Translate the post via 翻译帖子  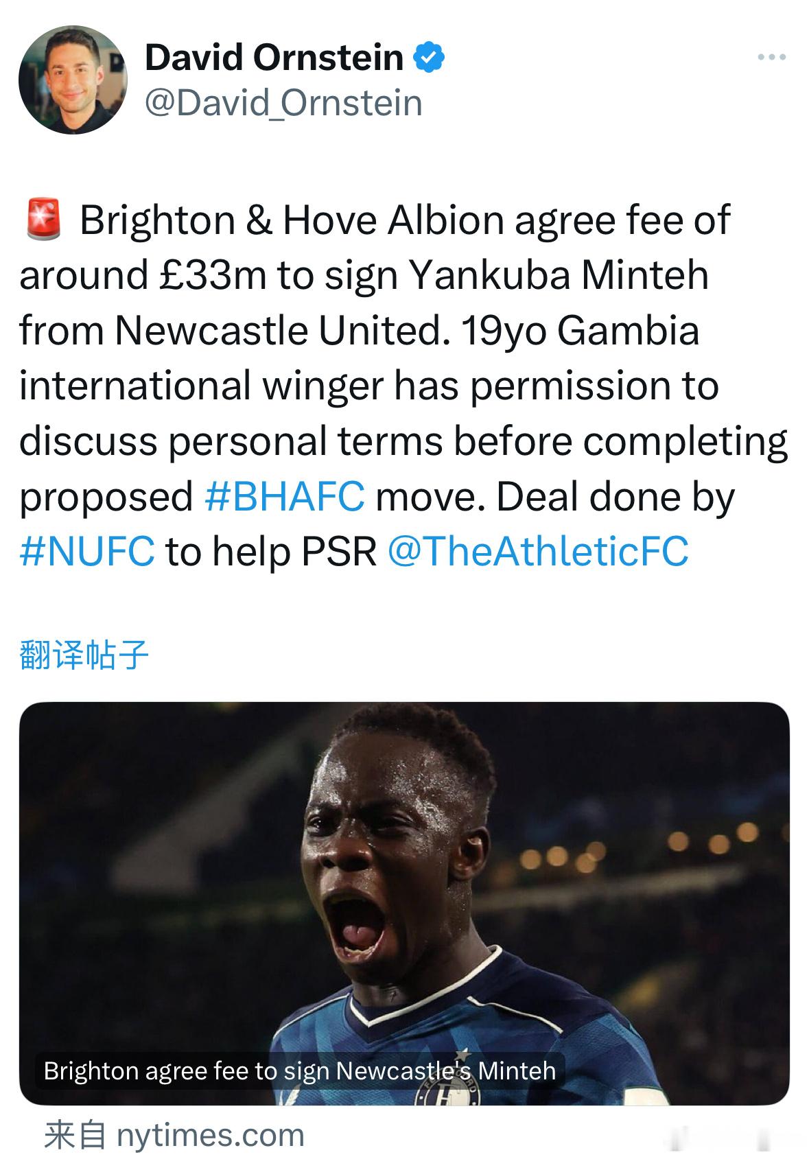click(84, 654)
